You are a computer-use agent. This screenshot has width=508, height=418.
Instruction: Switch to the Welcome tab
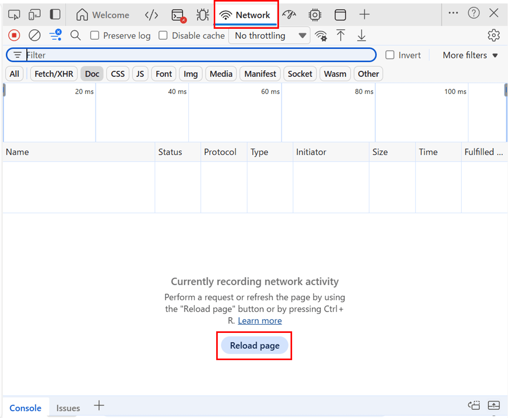pos(103,15)
